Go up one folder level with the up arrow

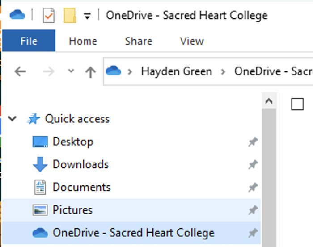coord(90,71)
